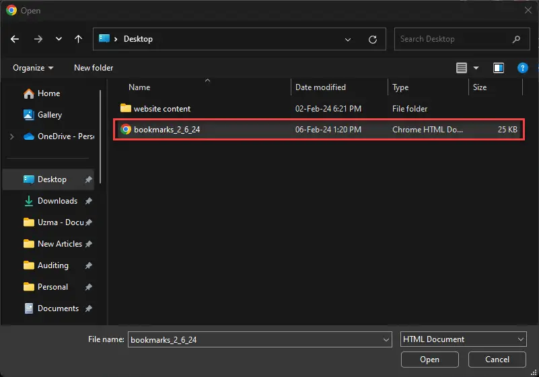Viewport: 539px width, 377px height.
Task: Click the Open button
Action: tap(430, 360)
